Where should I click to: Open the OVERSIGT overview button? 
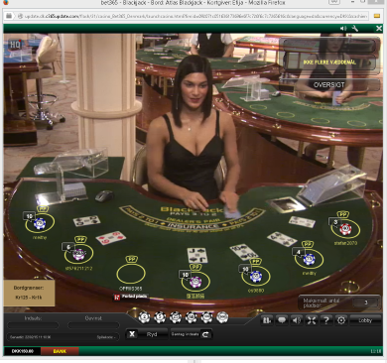[329, 85]
